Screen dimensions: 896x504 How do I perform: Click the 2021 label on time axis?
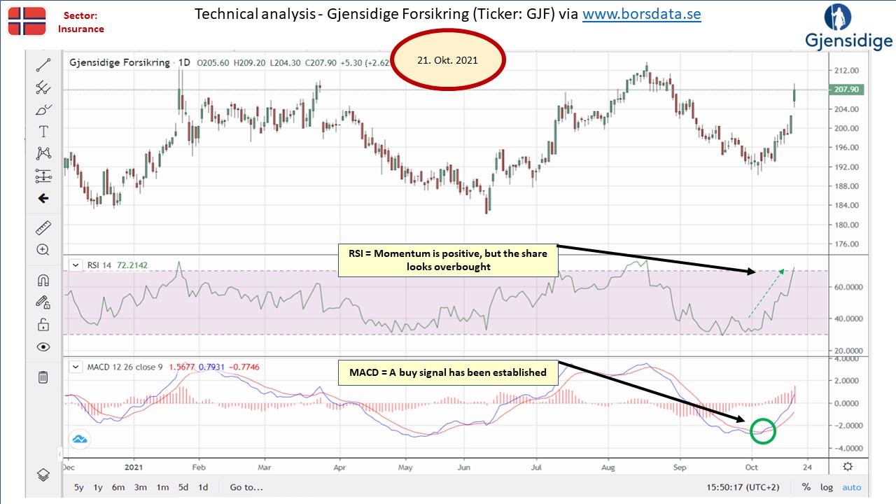tap(134, 466)
